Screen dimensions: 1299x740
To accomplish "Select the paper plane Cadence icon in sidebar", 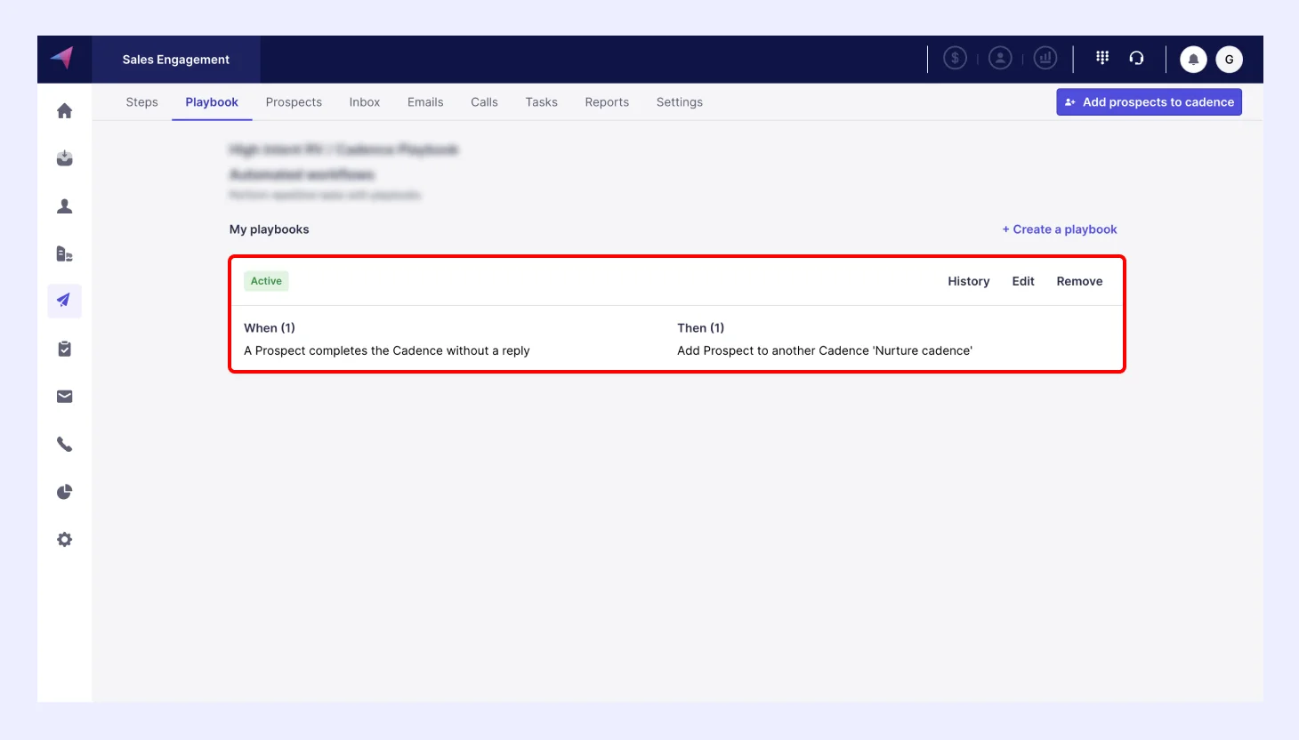I will click(x=63, y=301).
